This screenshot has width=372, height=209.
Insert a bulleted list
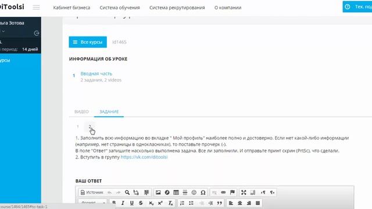tap(191, 203)
